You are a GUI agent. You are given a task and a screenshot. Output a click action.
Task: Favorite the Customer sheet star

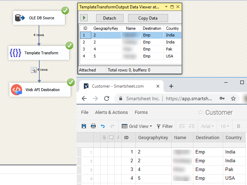click(200, 112)
